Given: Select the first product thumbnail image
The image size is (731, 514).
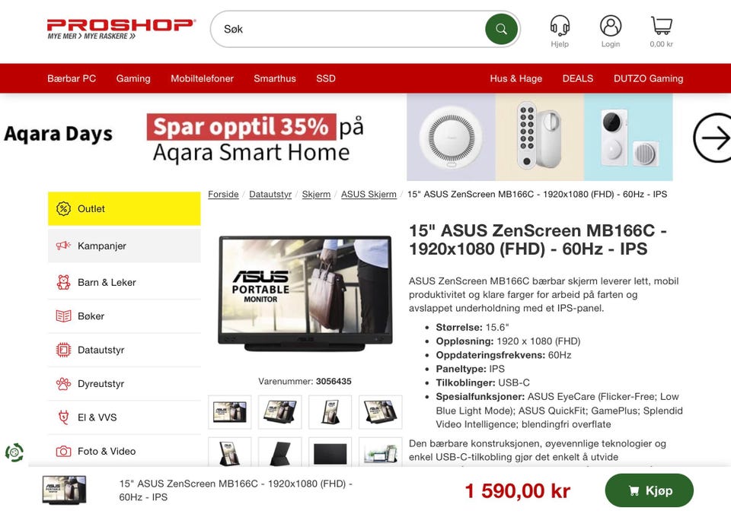Looking at the screenshot, I should coord(229,412).
